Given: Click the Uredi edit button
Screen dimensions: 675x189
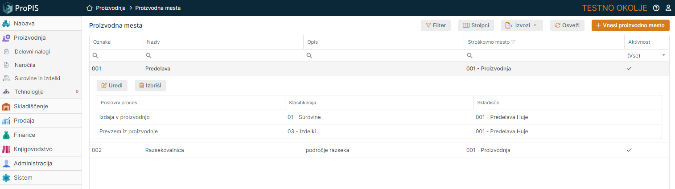Looking at the screenshot, I should coord(112,86).
